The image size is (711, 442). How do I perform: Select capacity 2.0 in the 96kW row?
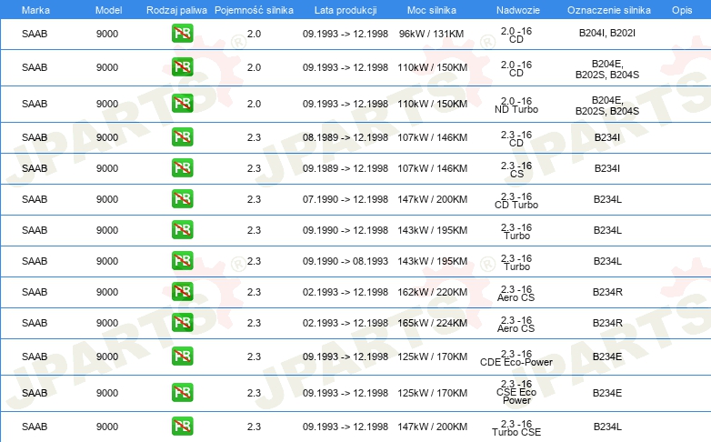click(x=254, y=34)
